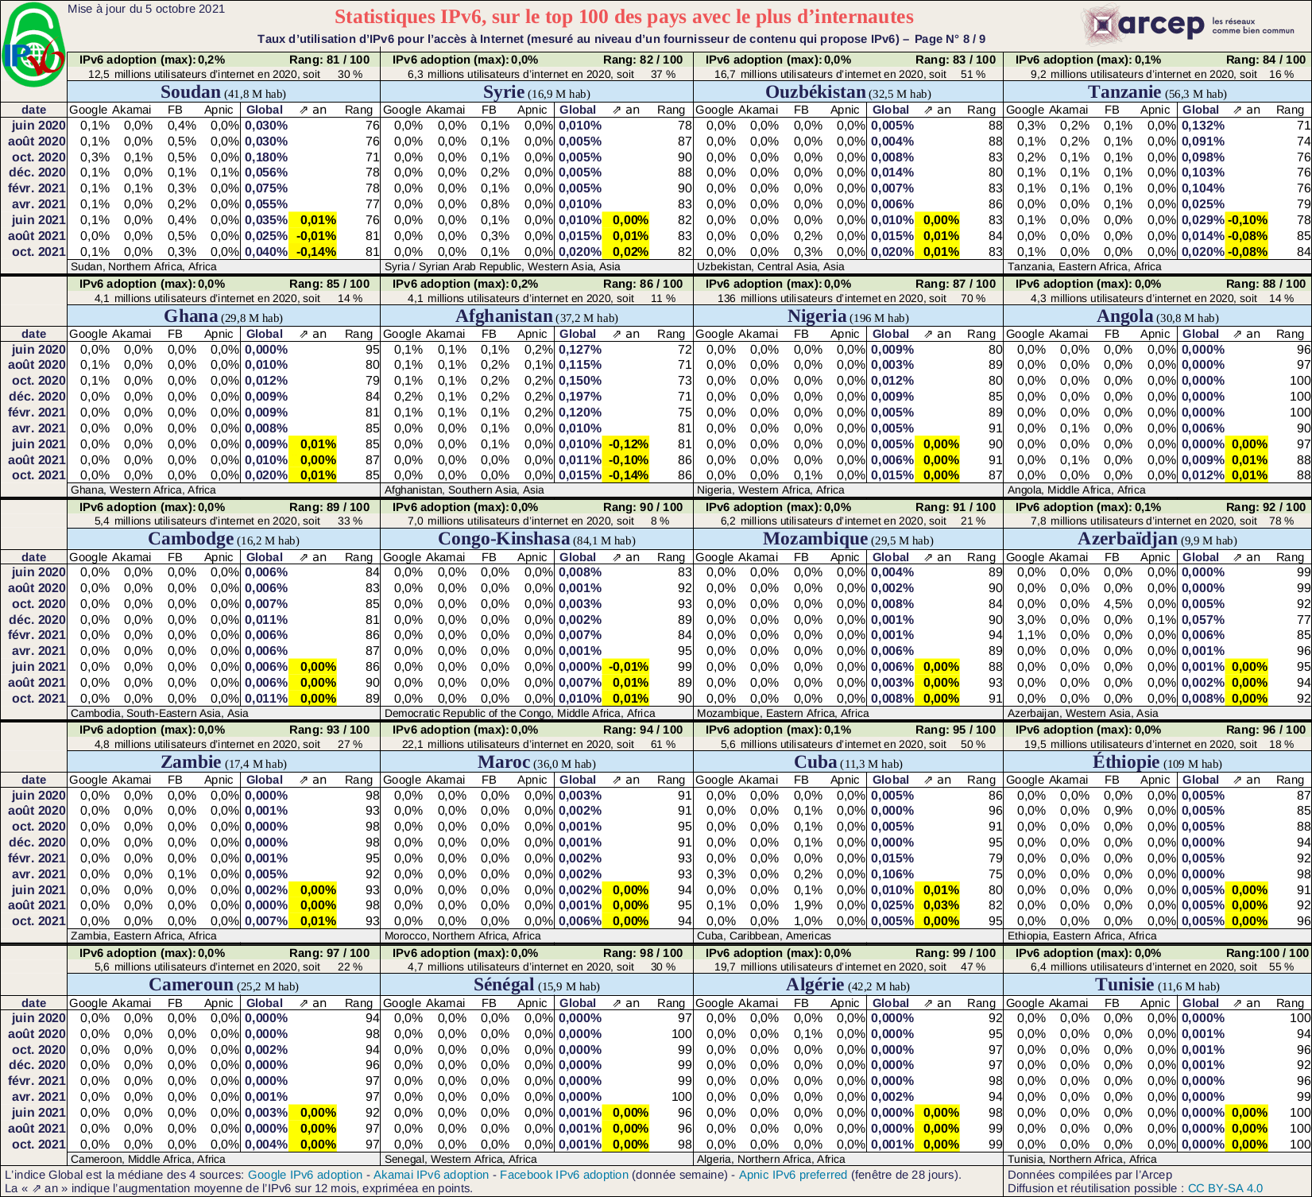Open the Apnic IPv6 preferred link

[x=793, y=1175]
